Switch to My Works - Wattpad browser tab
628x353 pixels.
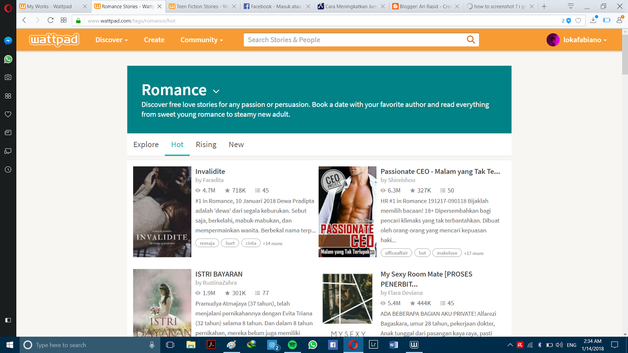click(x=53, y=6)
